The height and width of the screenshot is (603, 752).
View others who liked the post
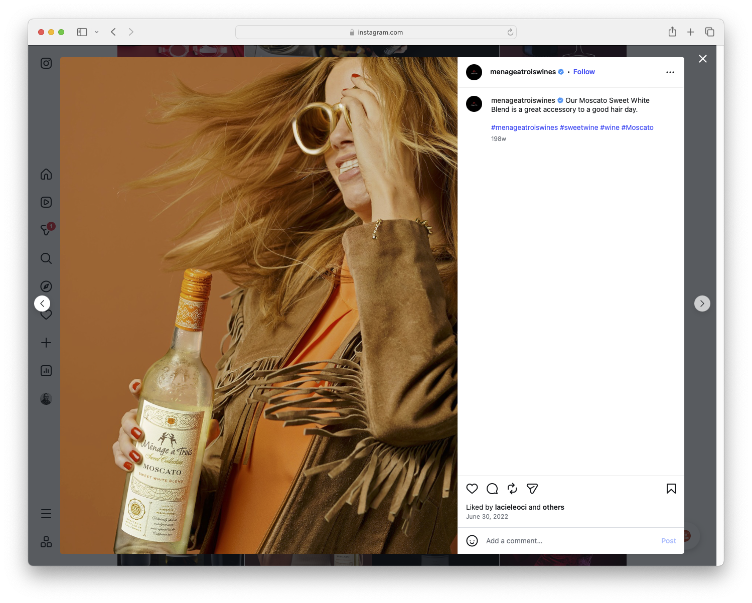coord(553,507)
